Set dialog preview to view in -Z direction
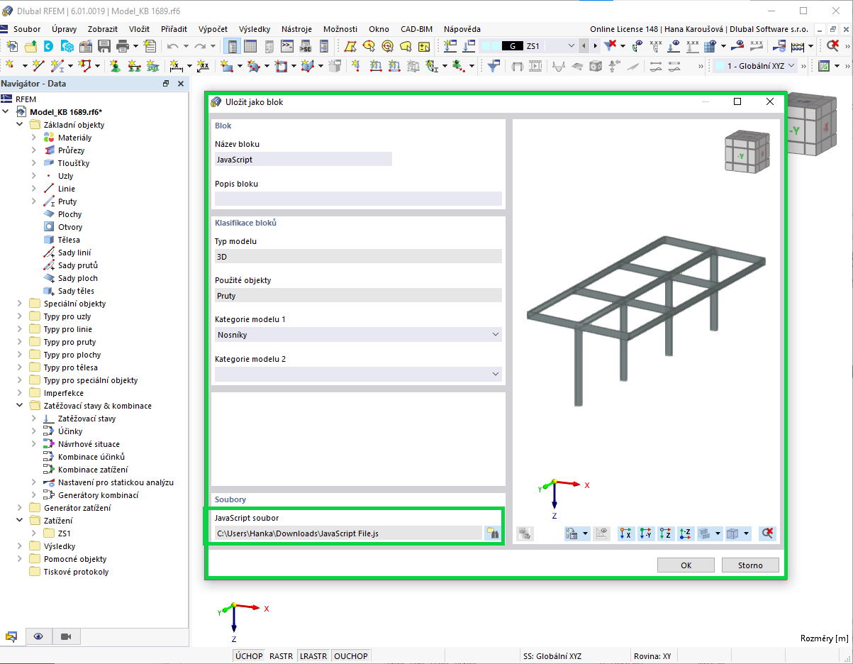 [685, 533]
